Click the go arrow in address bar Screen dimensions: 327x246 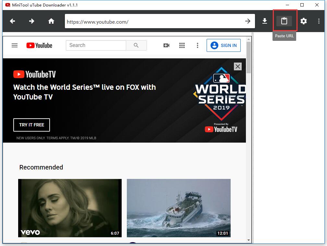[248, 21]
